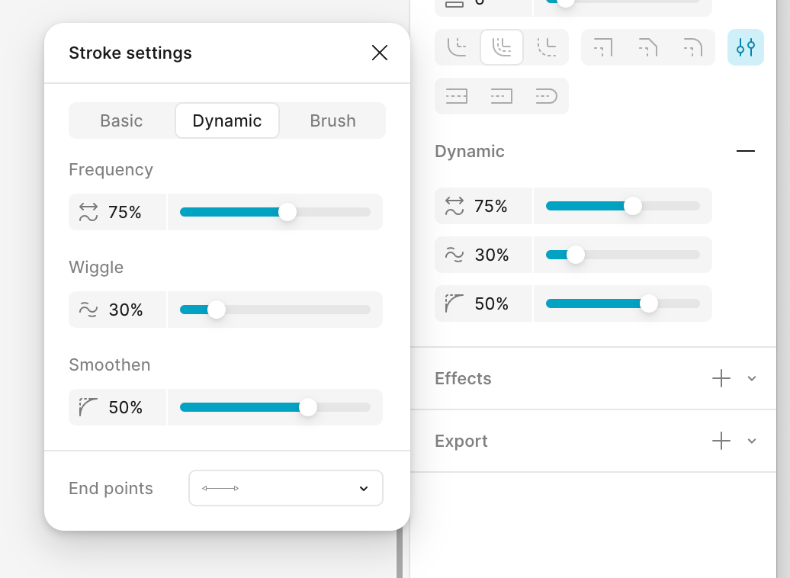Click the Wiggle slider in the dialog

click(275, 310)
